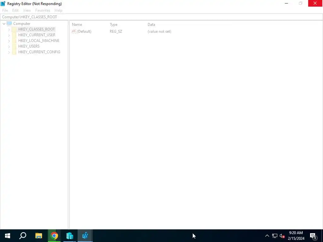This screenshot has width=323, height=242.
Task: Open the Server Manager taskbar icon
Action: pyautogui.click(x=70, y=236)
